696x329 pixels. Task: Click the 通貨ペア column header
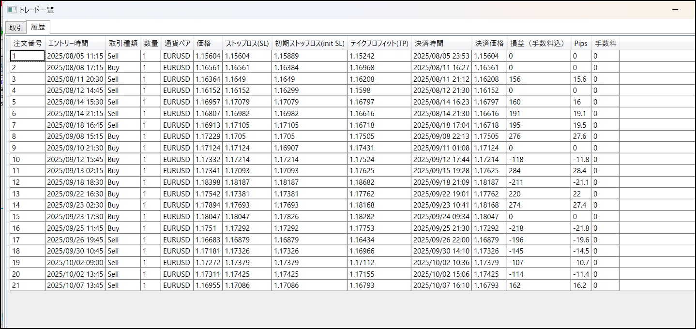click(177, 44)
